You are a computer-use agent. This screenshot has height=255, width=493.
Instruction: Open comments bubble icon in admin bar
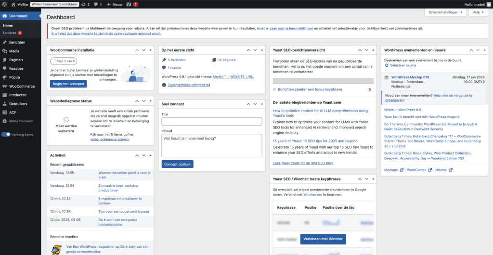click(96, 4)
